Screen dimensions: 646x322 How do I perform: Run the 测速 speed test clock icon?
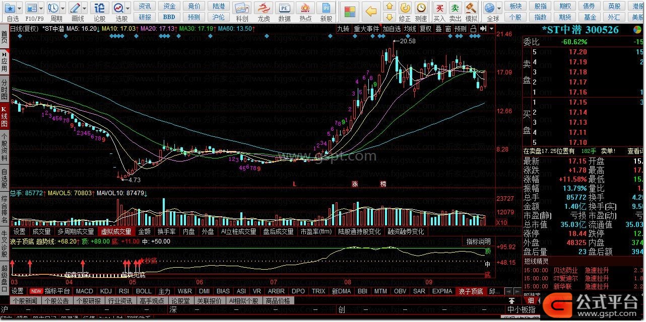click(421, 8)
